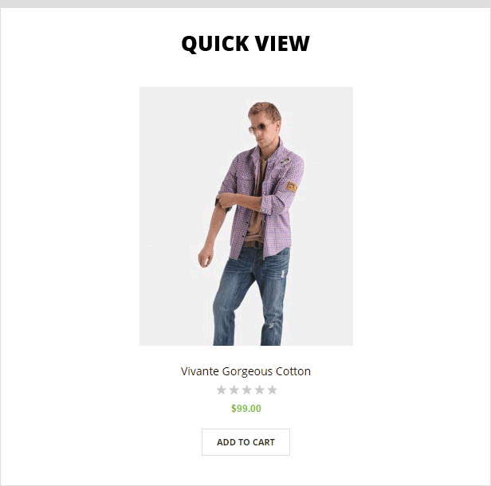Open the product photo of the model

tap(246, 216)
